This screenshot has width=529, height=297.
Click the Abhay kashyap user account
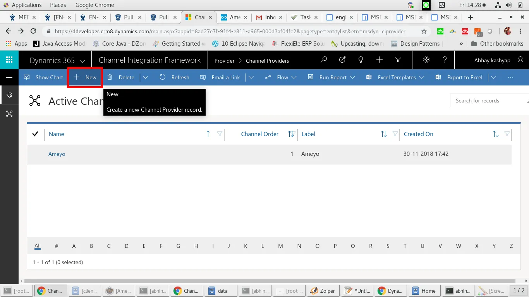[x=499, y=60]
